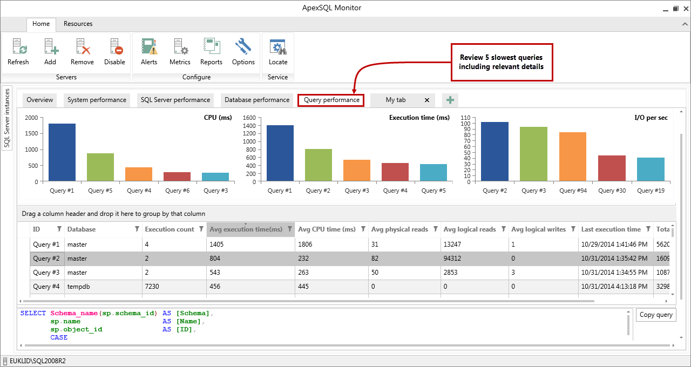Click the 13247 logical reads cell

(x=475, y=244)
